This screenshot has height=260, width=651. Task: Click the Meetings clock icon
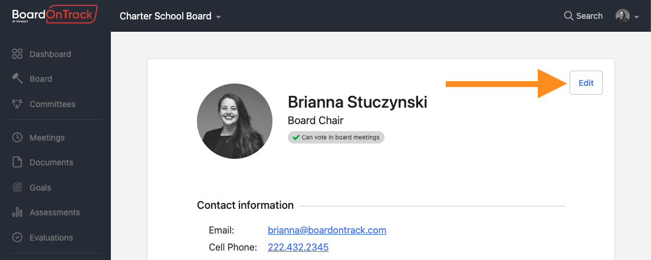click(x=17, y=138)
